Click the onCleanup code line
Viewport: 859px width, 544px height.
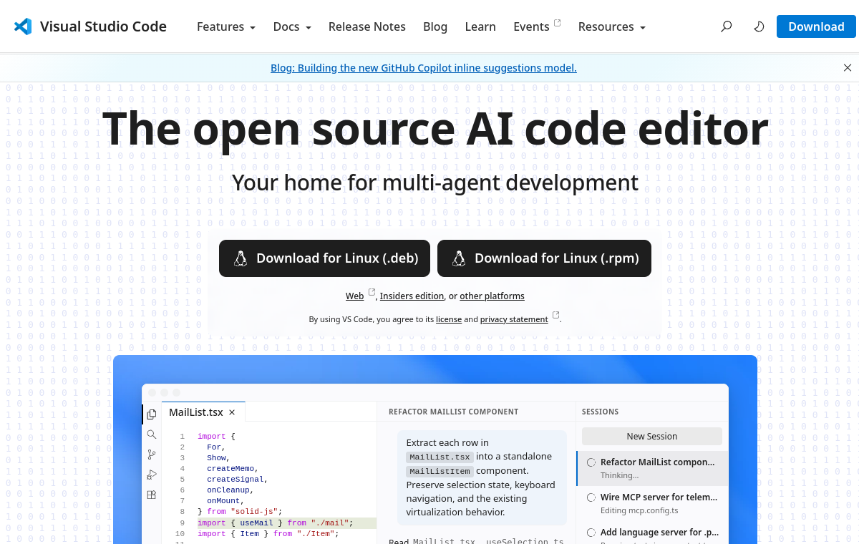tap(230, 490)
